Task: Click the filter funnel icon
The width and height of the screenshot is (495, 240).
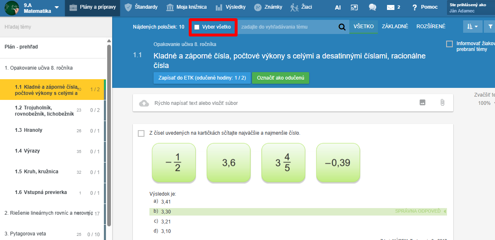Action: [490, 27]
